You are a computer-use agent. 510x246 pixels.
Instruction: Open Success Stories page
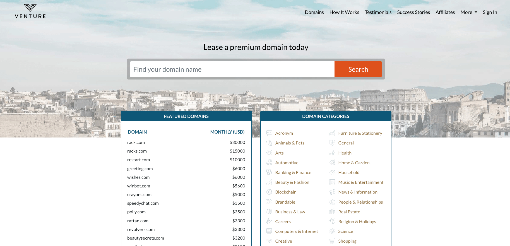coord(413,12)
